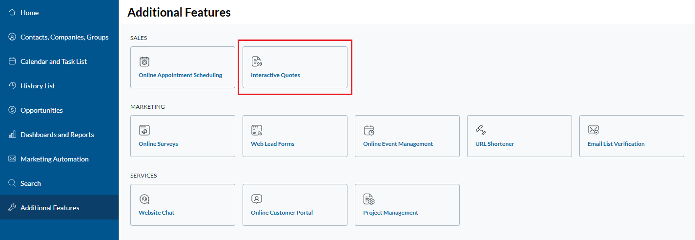
Task: Click the Online Surveys icon
Action: [144, 130]
